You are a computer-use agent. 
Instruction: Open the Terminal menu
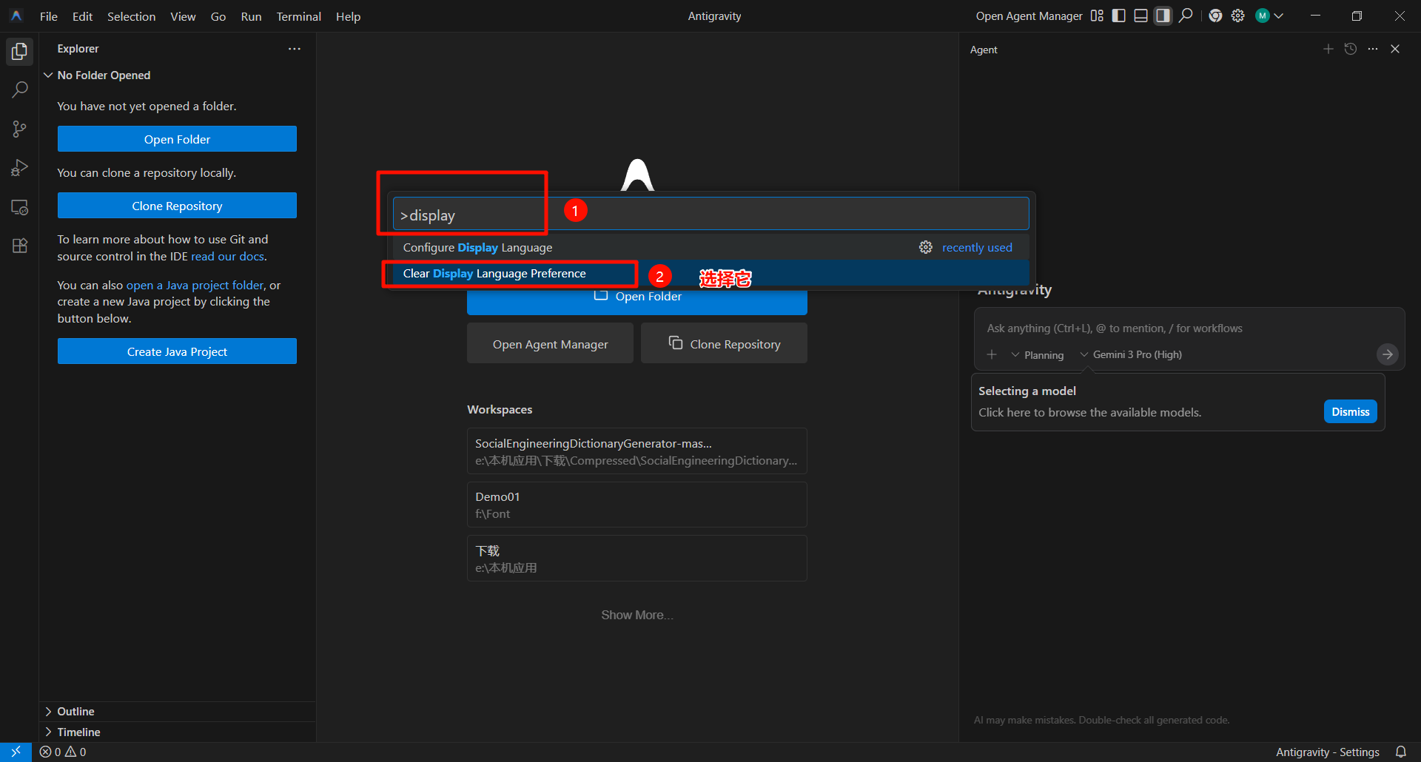[x=298, y=16]
